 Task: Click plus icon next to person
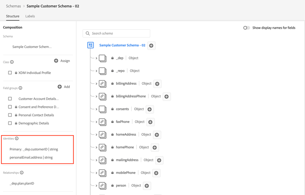tap(147, 186)
